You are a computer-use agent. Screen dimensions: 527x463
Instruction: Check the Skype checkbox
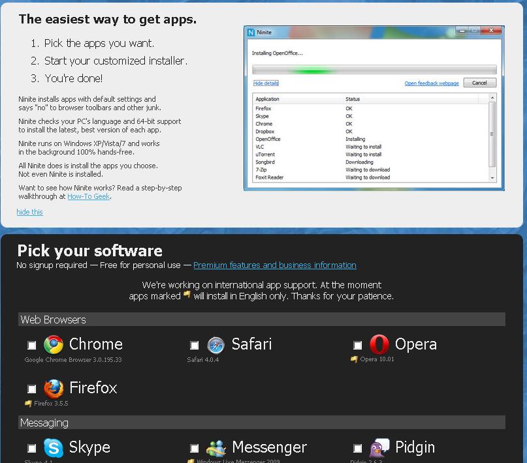pyautogui.click(x=32, y=448)
